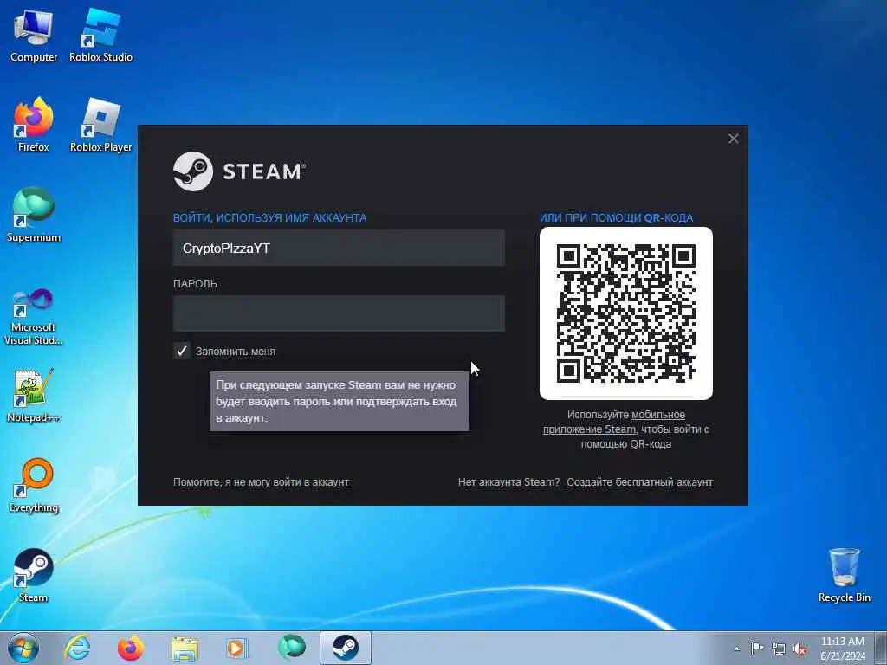Open the clock showing 11:13 AM
Screen dimensions: 887x665
tap(843, 648)
